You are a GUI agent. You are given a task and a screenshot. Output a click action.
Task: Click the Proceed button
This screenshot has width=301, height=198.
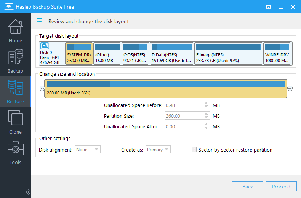pyautogui.click(x=281, y=186)
